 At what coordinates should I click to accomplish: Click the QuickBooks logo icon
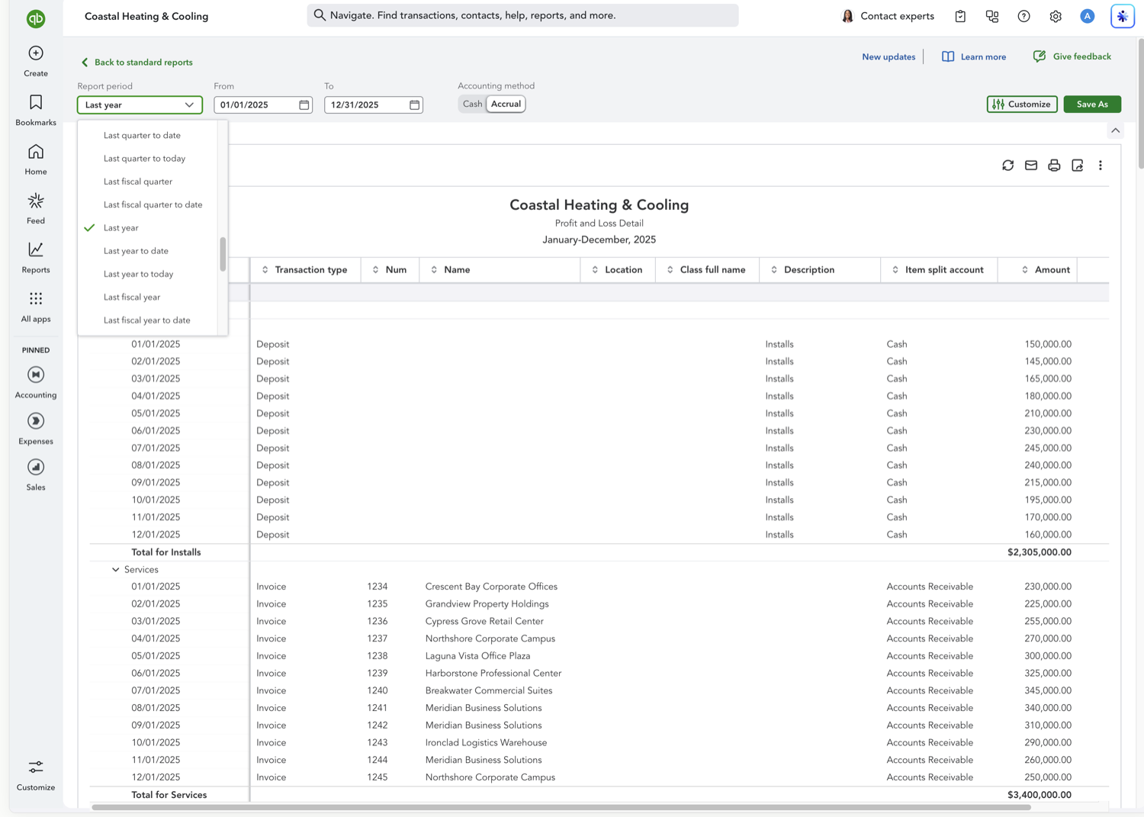[x=36, y=18]
